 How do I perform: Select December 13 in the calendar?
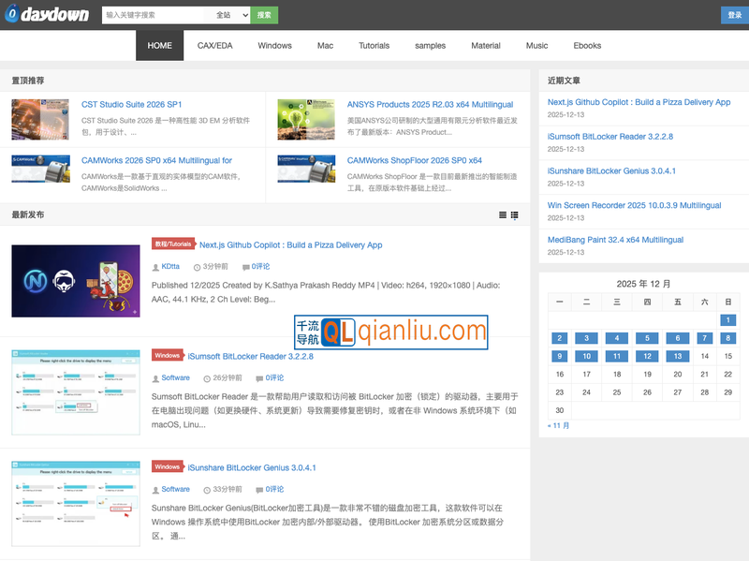(x=677, y=356)
